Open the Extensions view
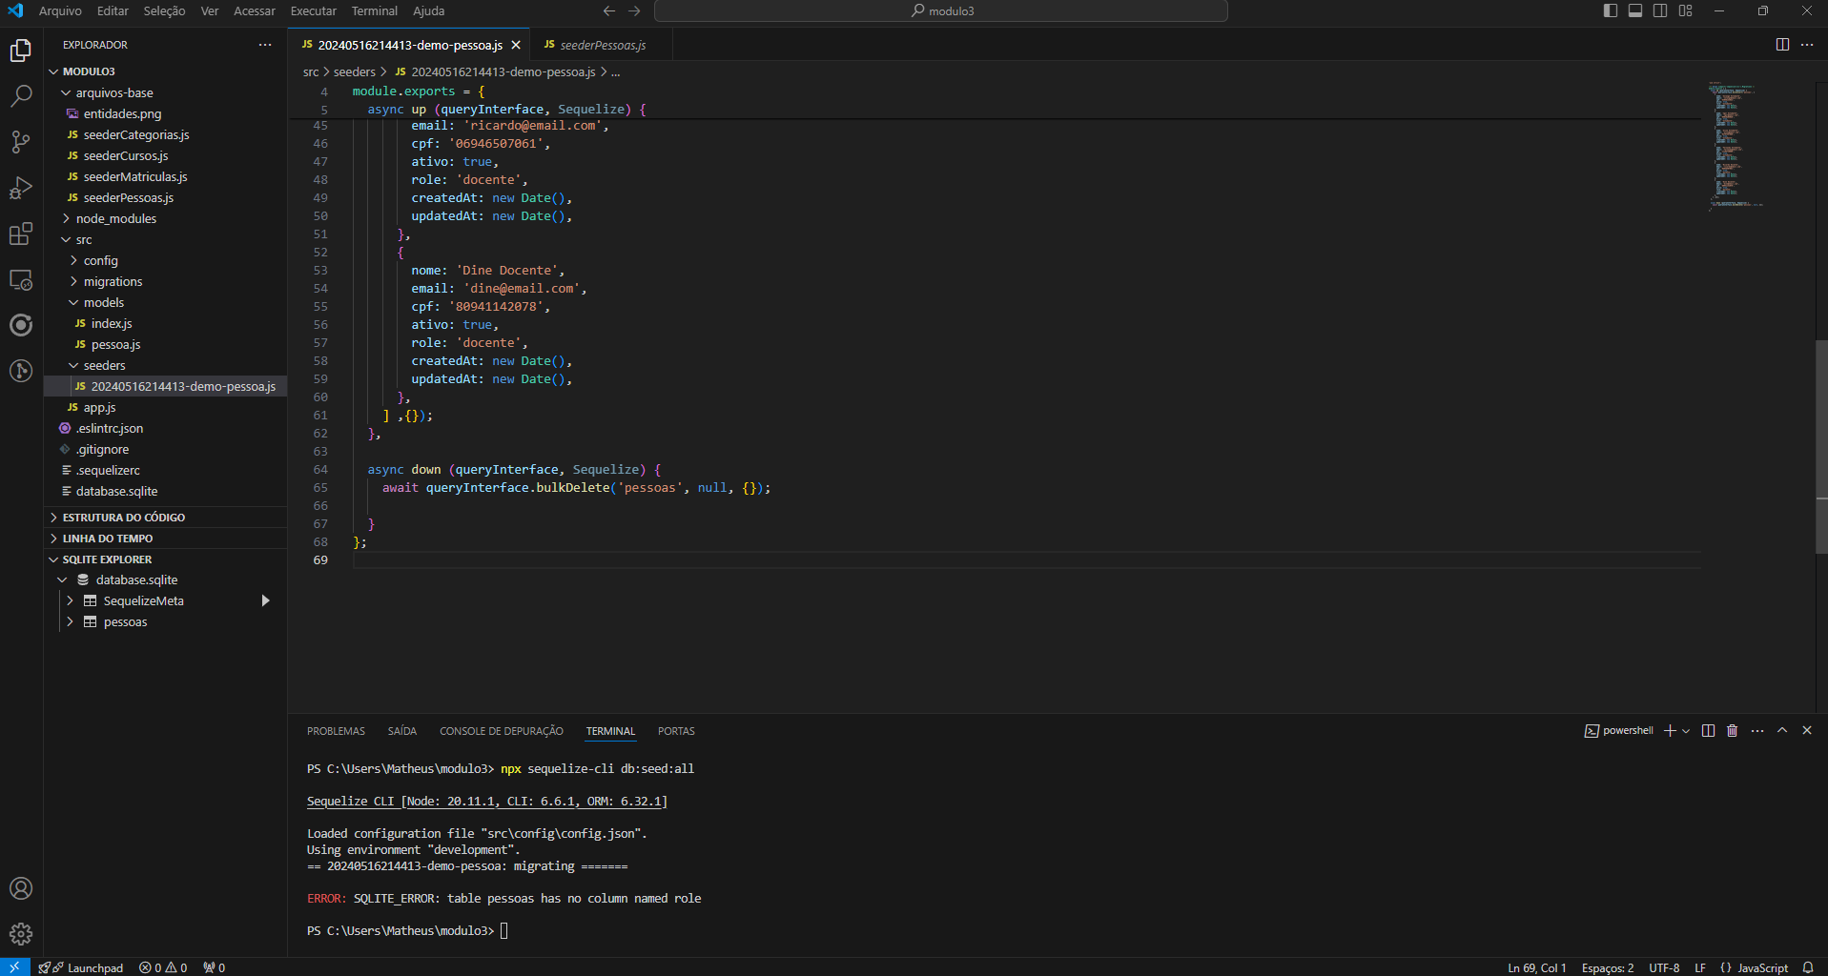Screen dimensions: 1828x976 [21, 234]
